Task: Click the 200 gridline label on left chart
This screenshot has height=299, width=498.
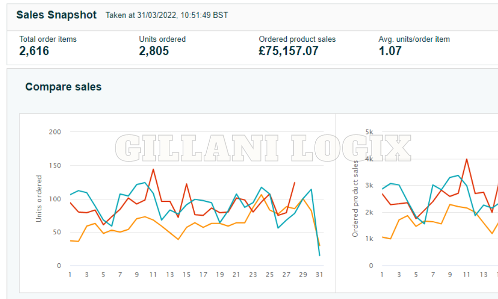Action: tap(54, 132)
